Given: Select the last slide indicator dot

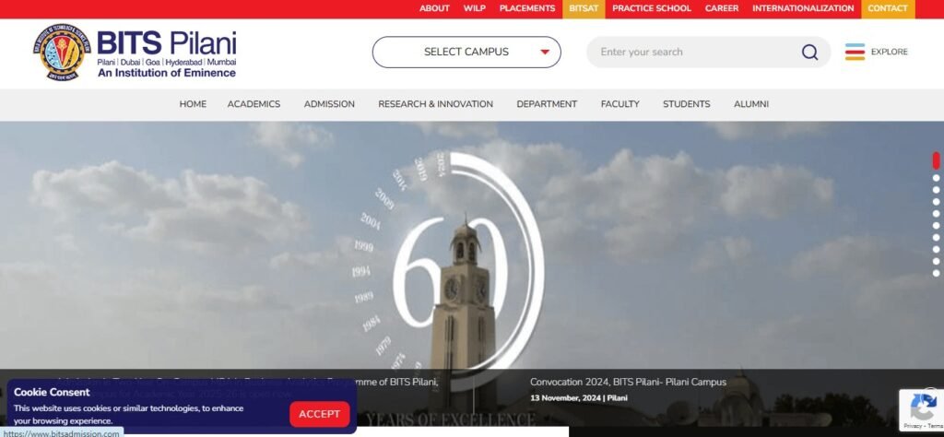Looking at the screenshot, I should (x=937, y=273).
